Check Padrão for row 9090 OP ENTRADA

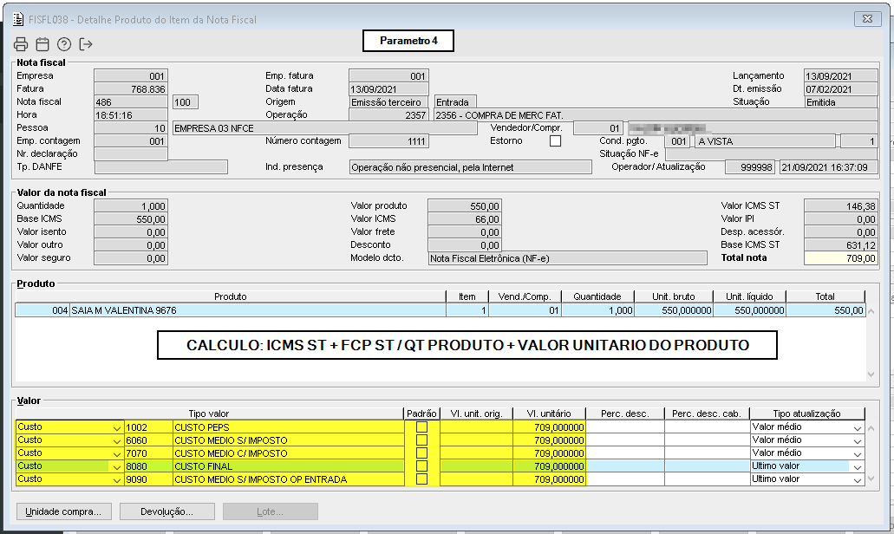[421, 479]
